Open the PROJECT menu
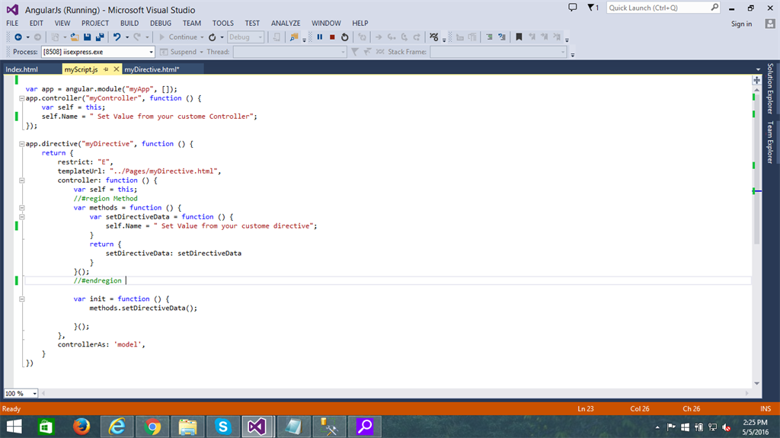 (x=95, y=24)
